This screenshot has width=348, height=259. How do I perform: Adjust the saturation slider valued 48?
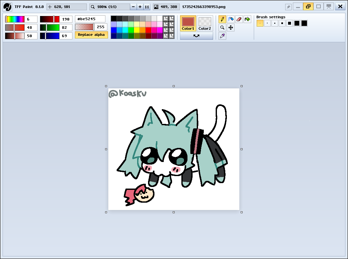(15, 28)
